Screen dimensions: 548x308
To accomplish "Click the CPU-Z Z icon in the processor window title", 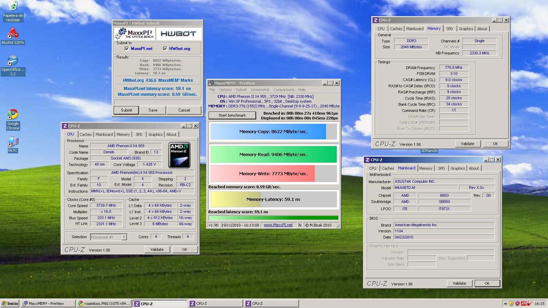I will click(65, 126).
